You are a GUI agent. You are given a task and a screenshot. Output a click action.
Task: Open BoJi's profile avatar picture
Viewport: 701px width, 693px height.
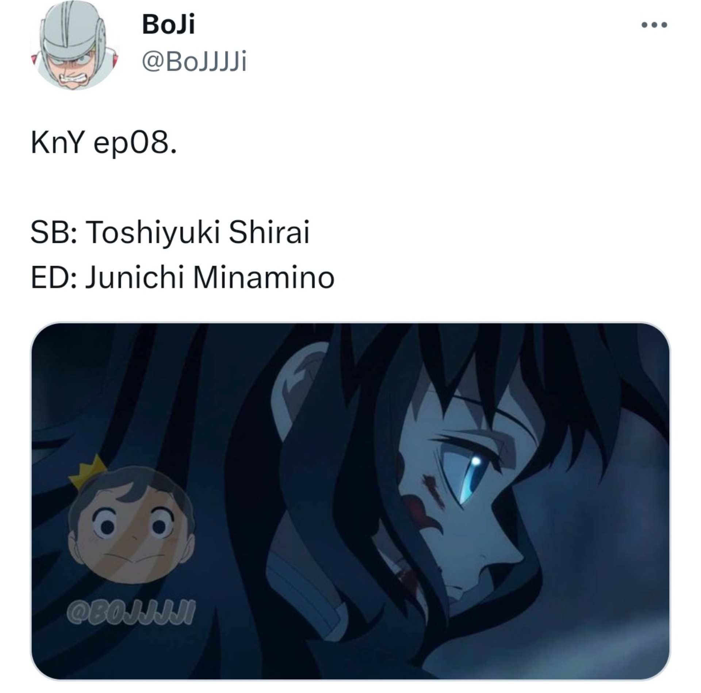tap(75, 45)
